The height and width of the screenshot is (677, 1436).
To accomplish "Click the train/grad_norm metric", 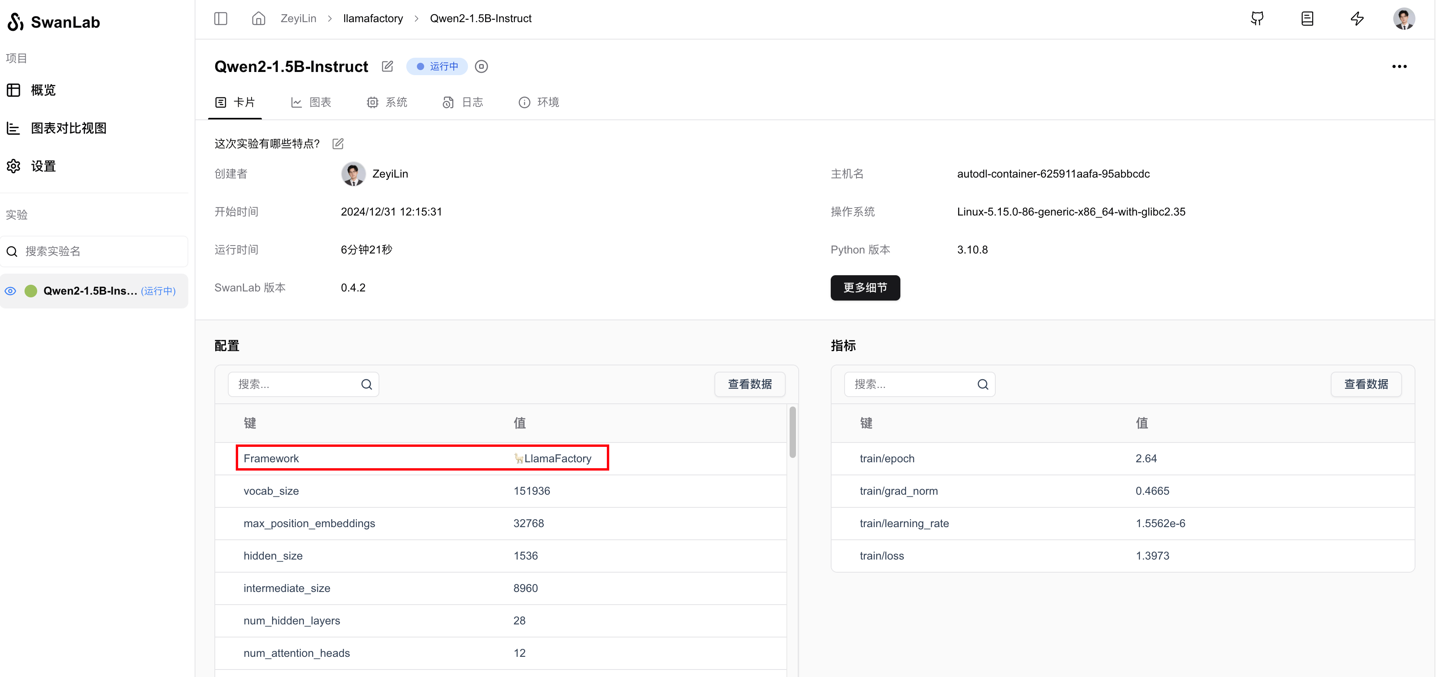I will pyautogui.click(x=1123, y=491).
